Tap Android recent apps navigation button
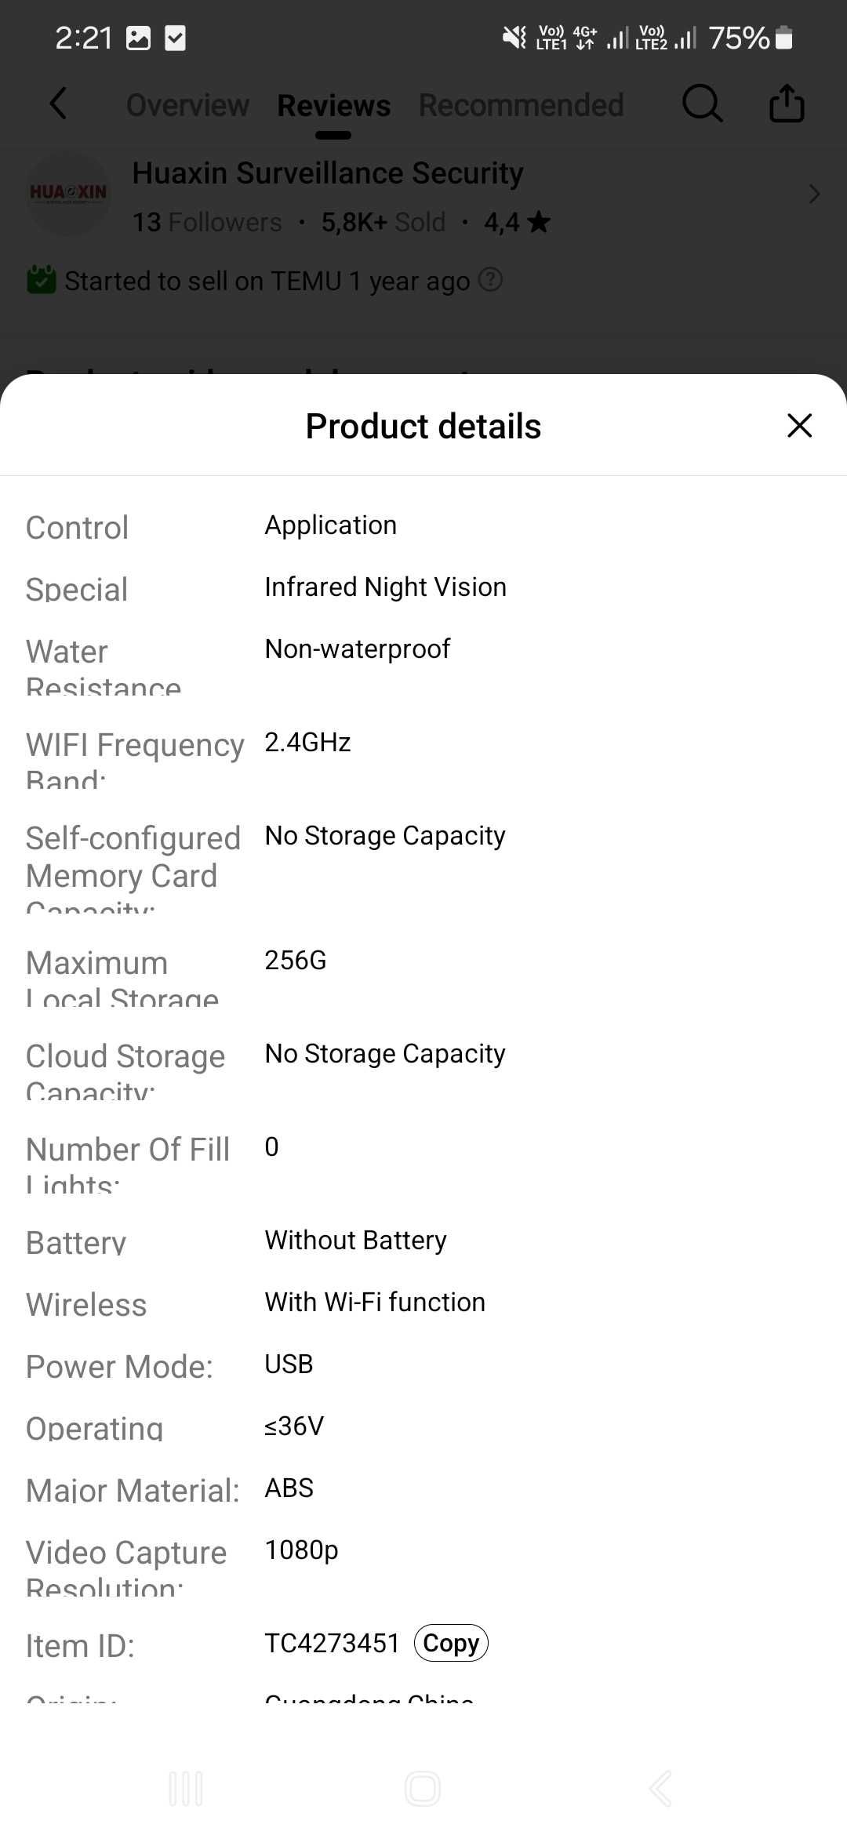The width and height of the screenshot is (847, 1835). (x=186, y=1789)
